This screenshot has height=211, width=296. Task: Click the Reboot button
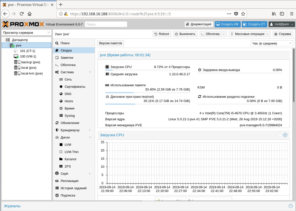tap(162, 34)
